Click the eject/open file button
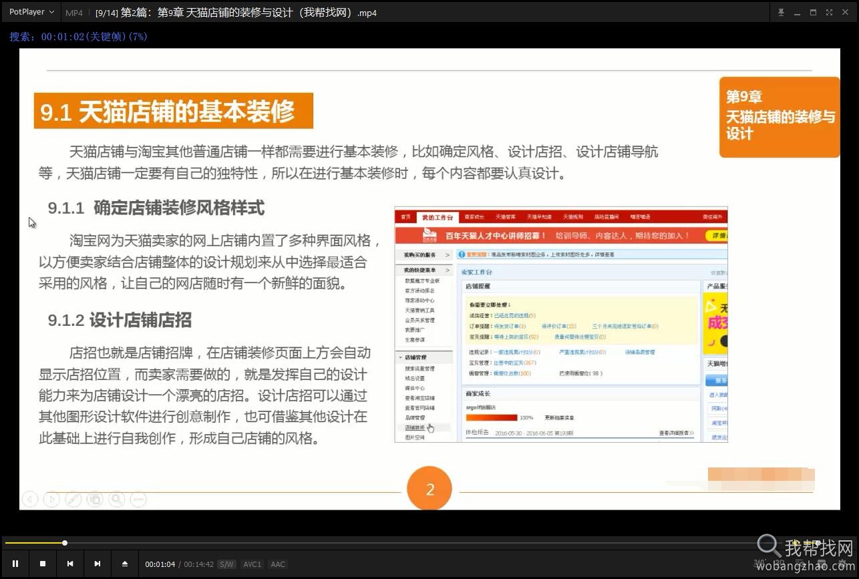 [x=125, y=564]
